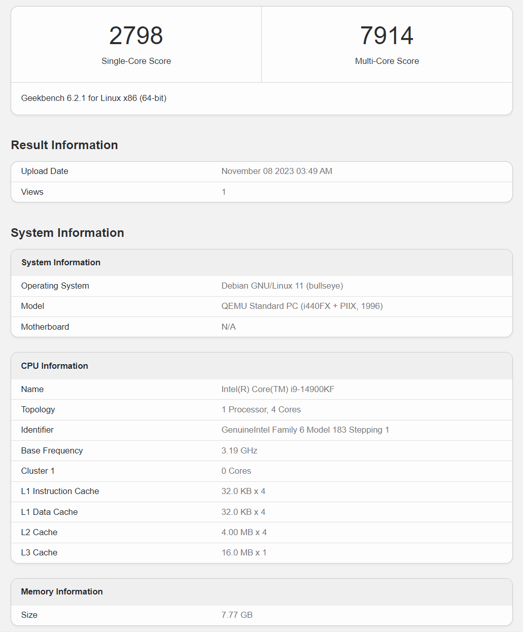This screenshot has height=632, width=523.
Task: Click the 'Result Information' heading
Action: tap(64, 145)
